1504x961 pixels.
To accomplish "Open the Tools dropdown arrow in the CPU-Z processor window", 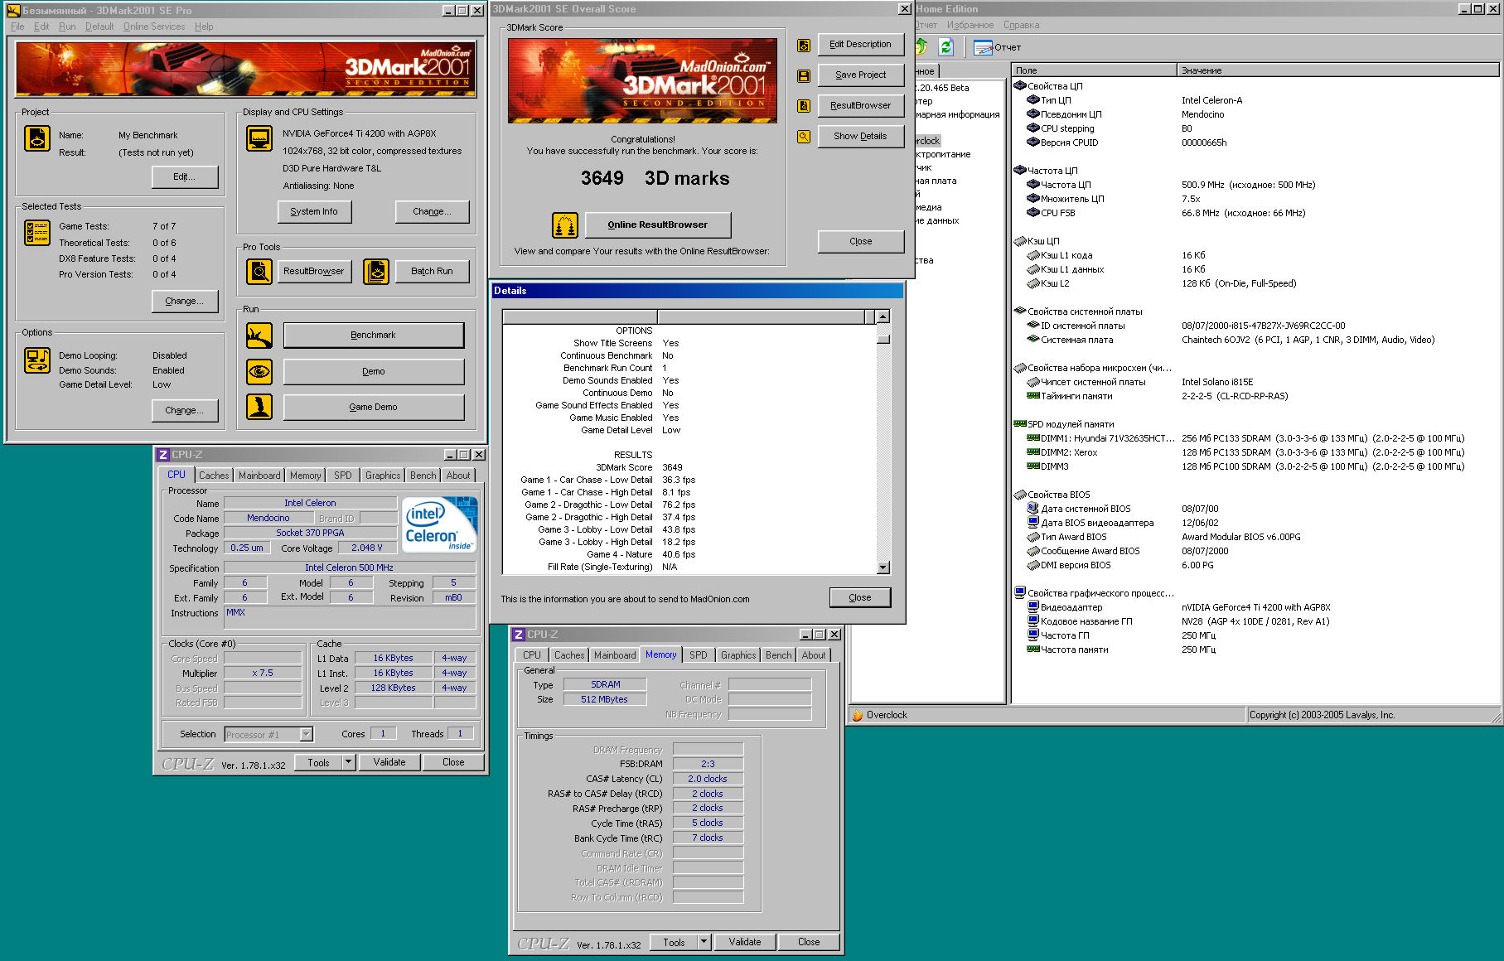I will coord(349,762).
